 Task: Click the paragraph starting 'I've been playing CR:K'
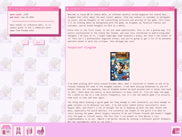click(x=119, y=91)
